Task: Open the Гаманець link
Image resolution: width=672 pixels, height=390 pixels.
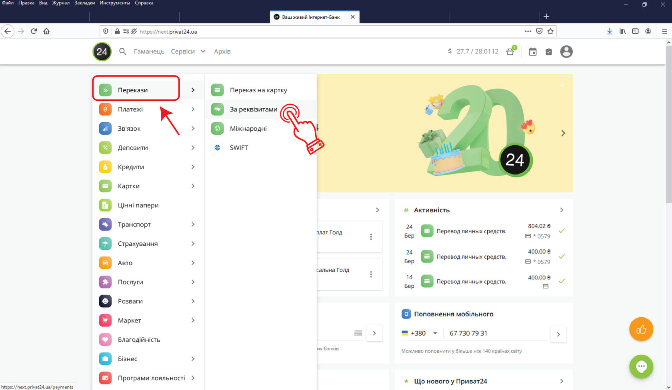Action: point(149,52)
